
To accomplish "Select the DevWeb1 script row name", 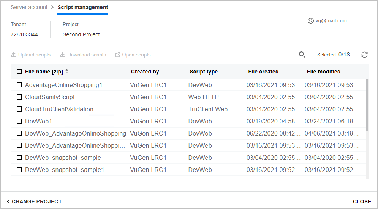I will [38, 122].
